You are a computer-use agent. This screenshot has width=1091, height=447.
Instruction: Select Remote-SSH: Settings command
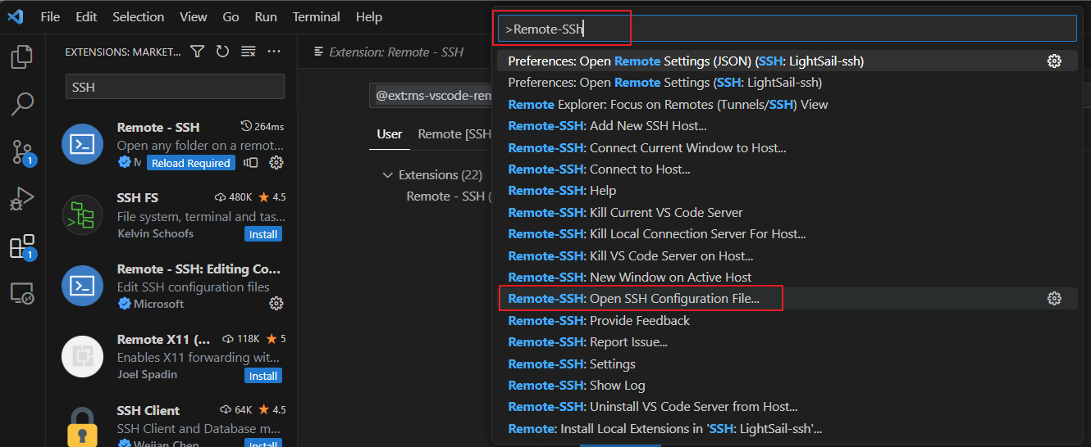787,363
